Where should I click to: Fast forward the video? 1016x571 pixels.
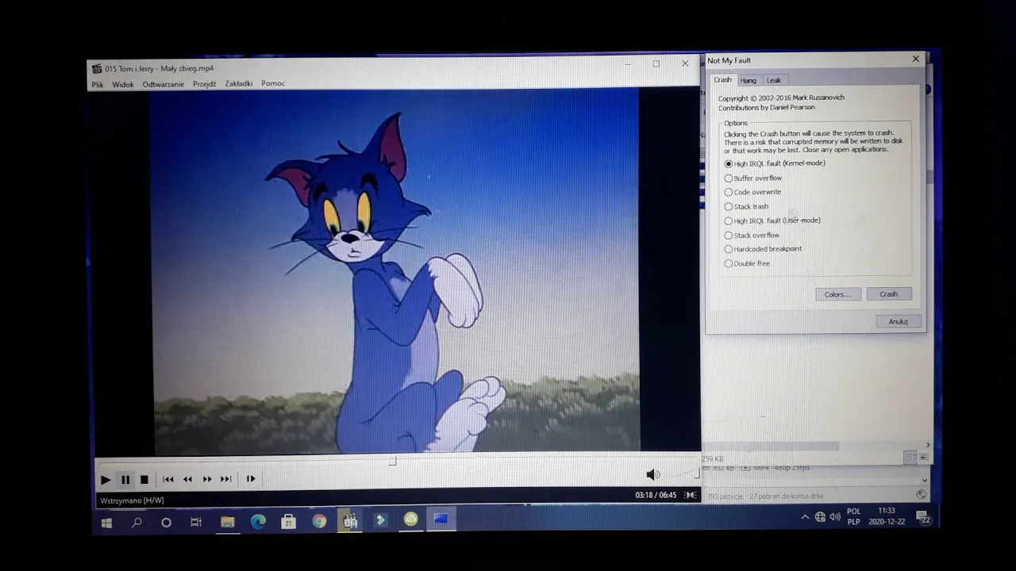pos(207,479)
